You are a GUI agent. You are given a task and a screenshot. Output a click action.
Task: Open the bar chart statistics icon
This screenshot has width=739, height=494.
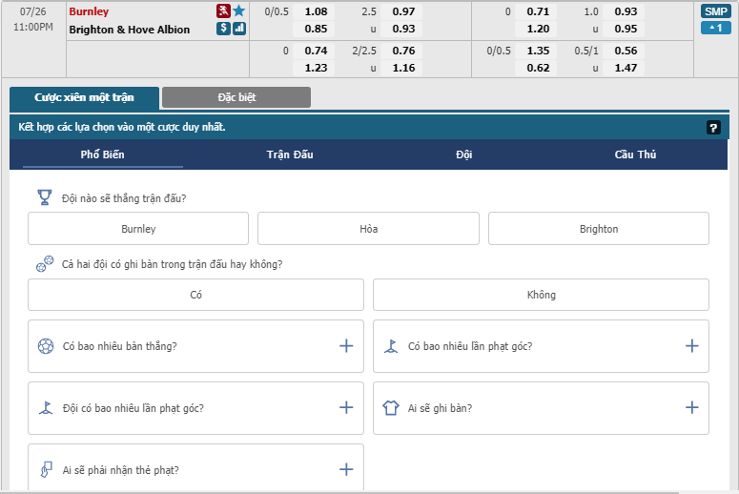pos(238,29)
